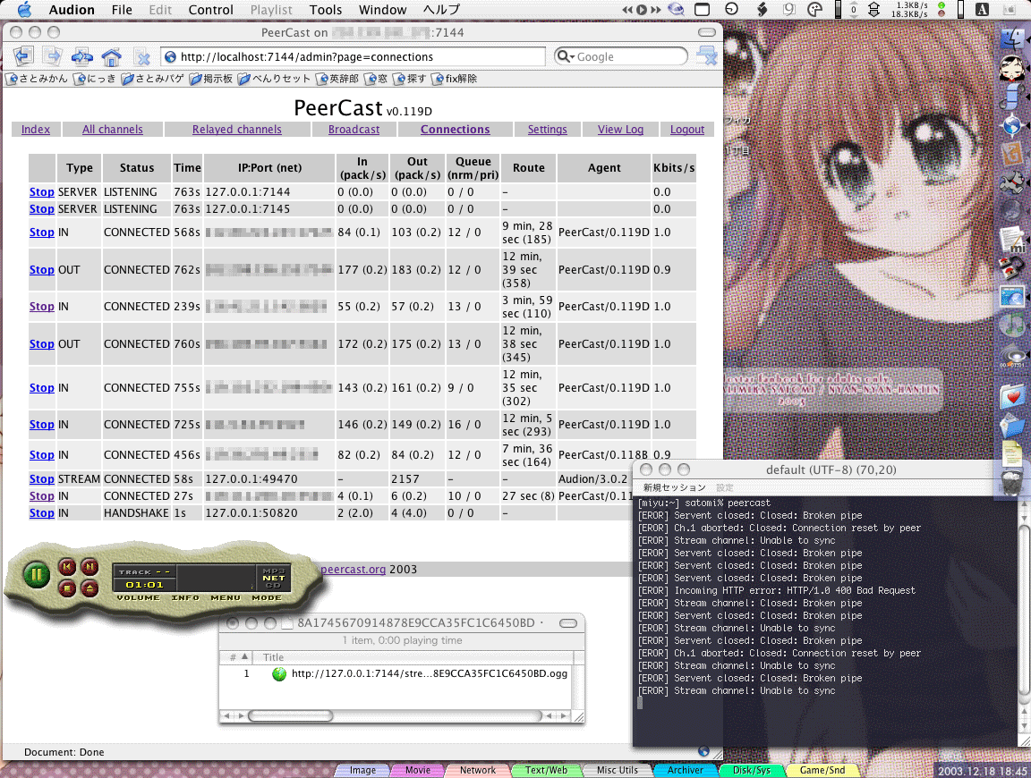This screenshot has height=778, width=1031.
Task: Click Audion's eject button
Action: [x=89, y=588]
